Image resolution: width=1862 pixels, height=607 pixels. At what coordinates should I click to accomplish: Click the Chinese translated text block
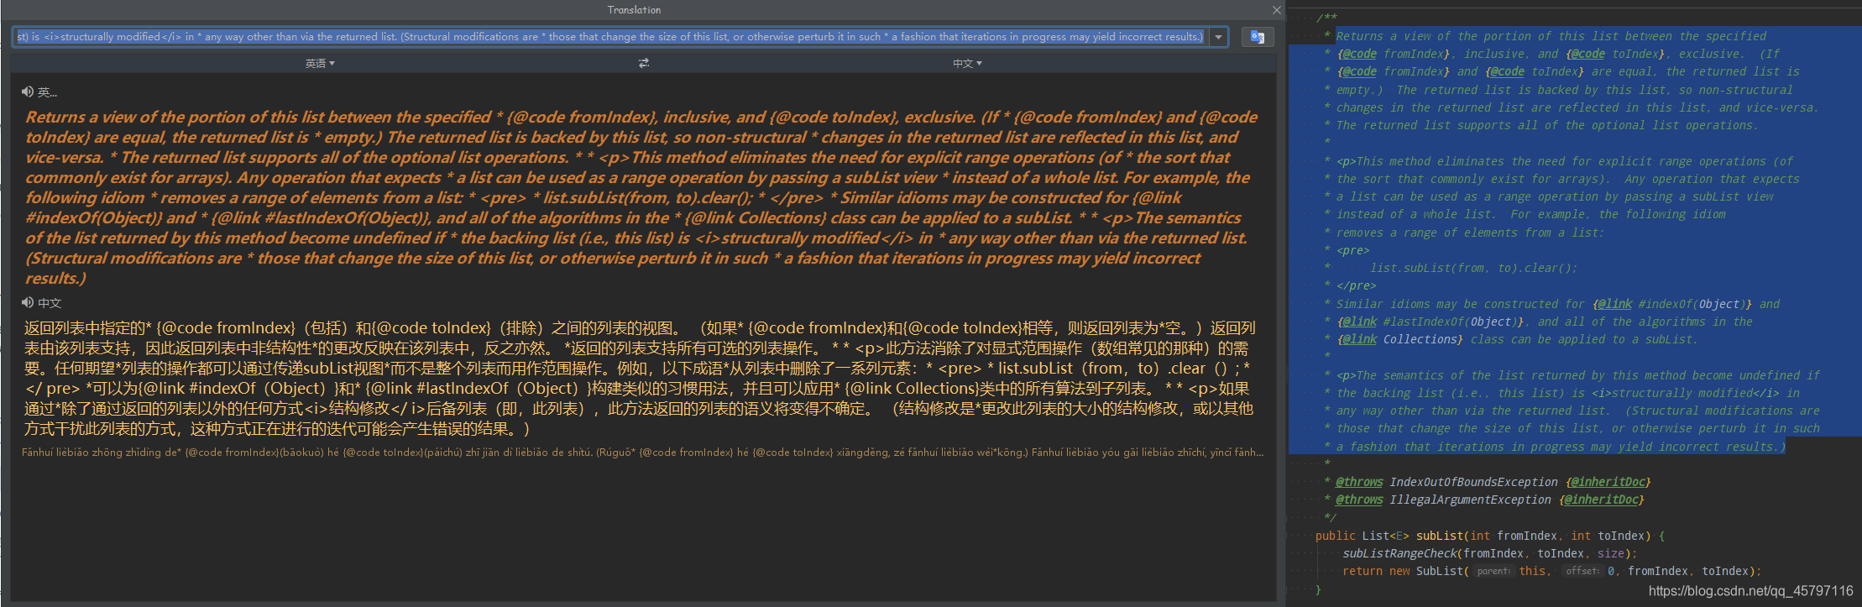click(x=640, y=378)
